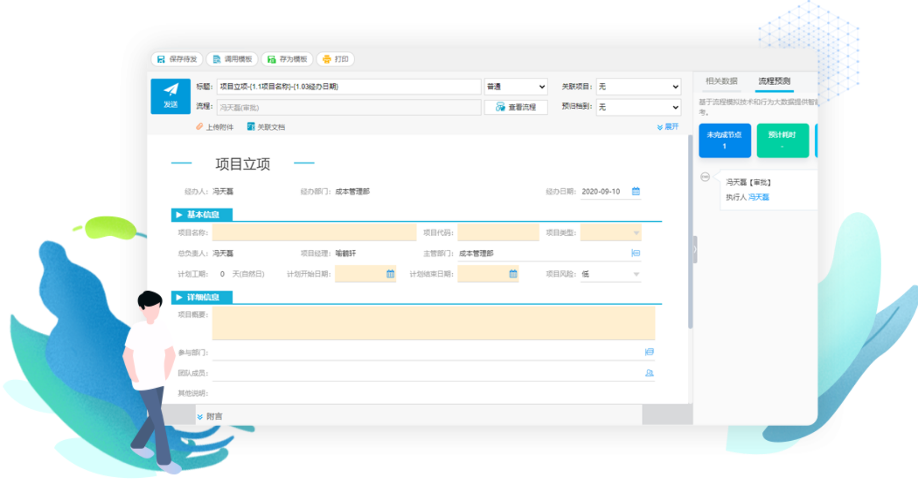
Task: Click the 未完成节点 blue card
Action: [x=724, y=140]
